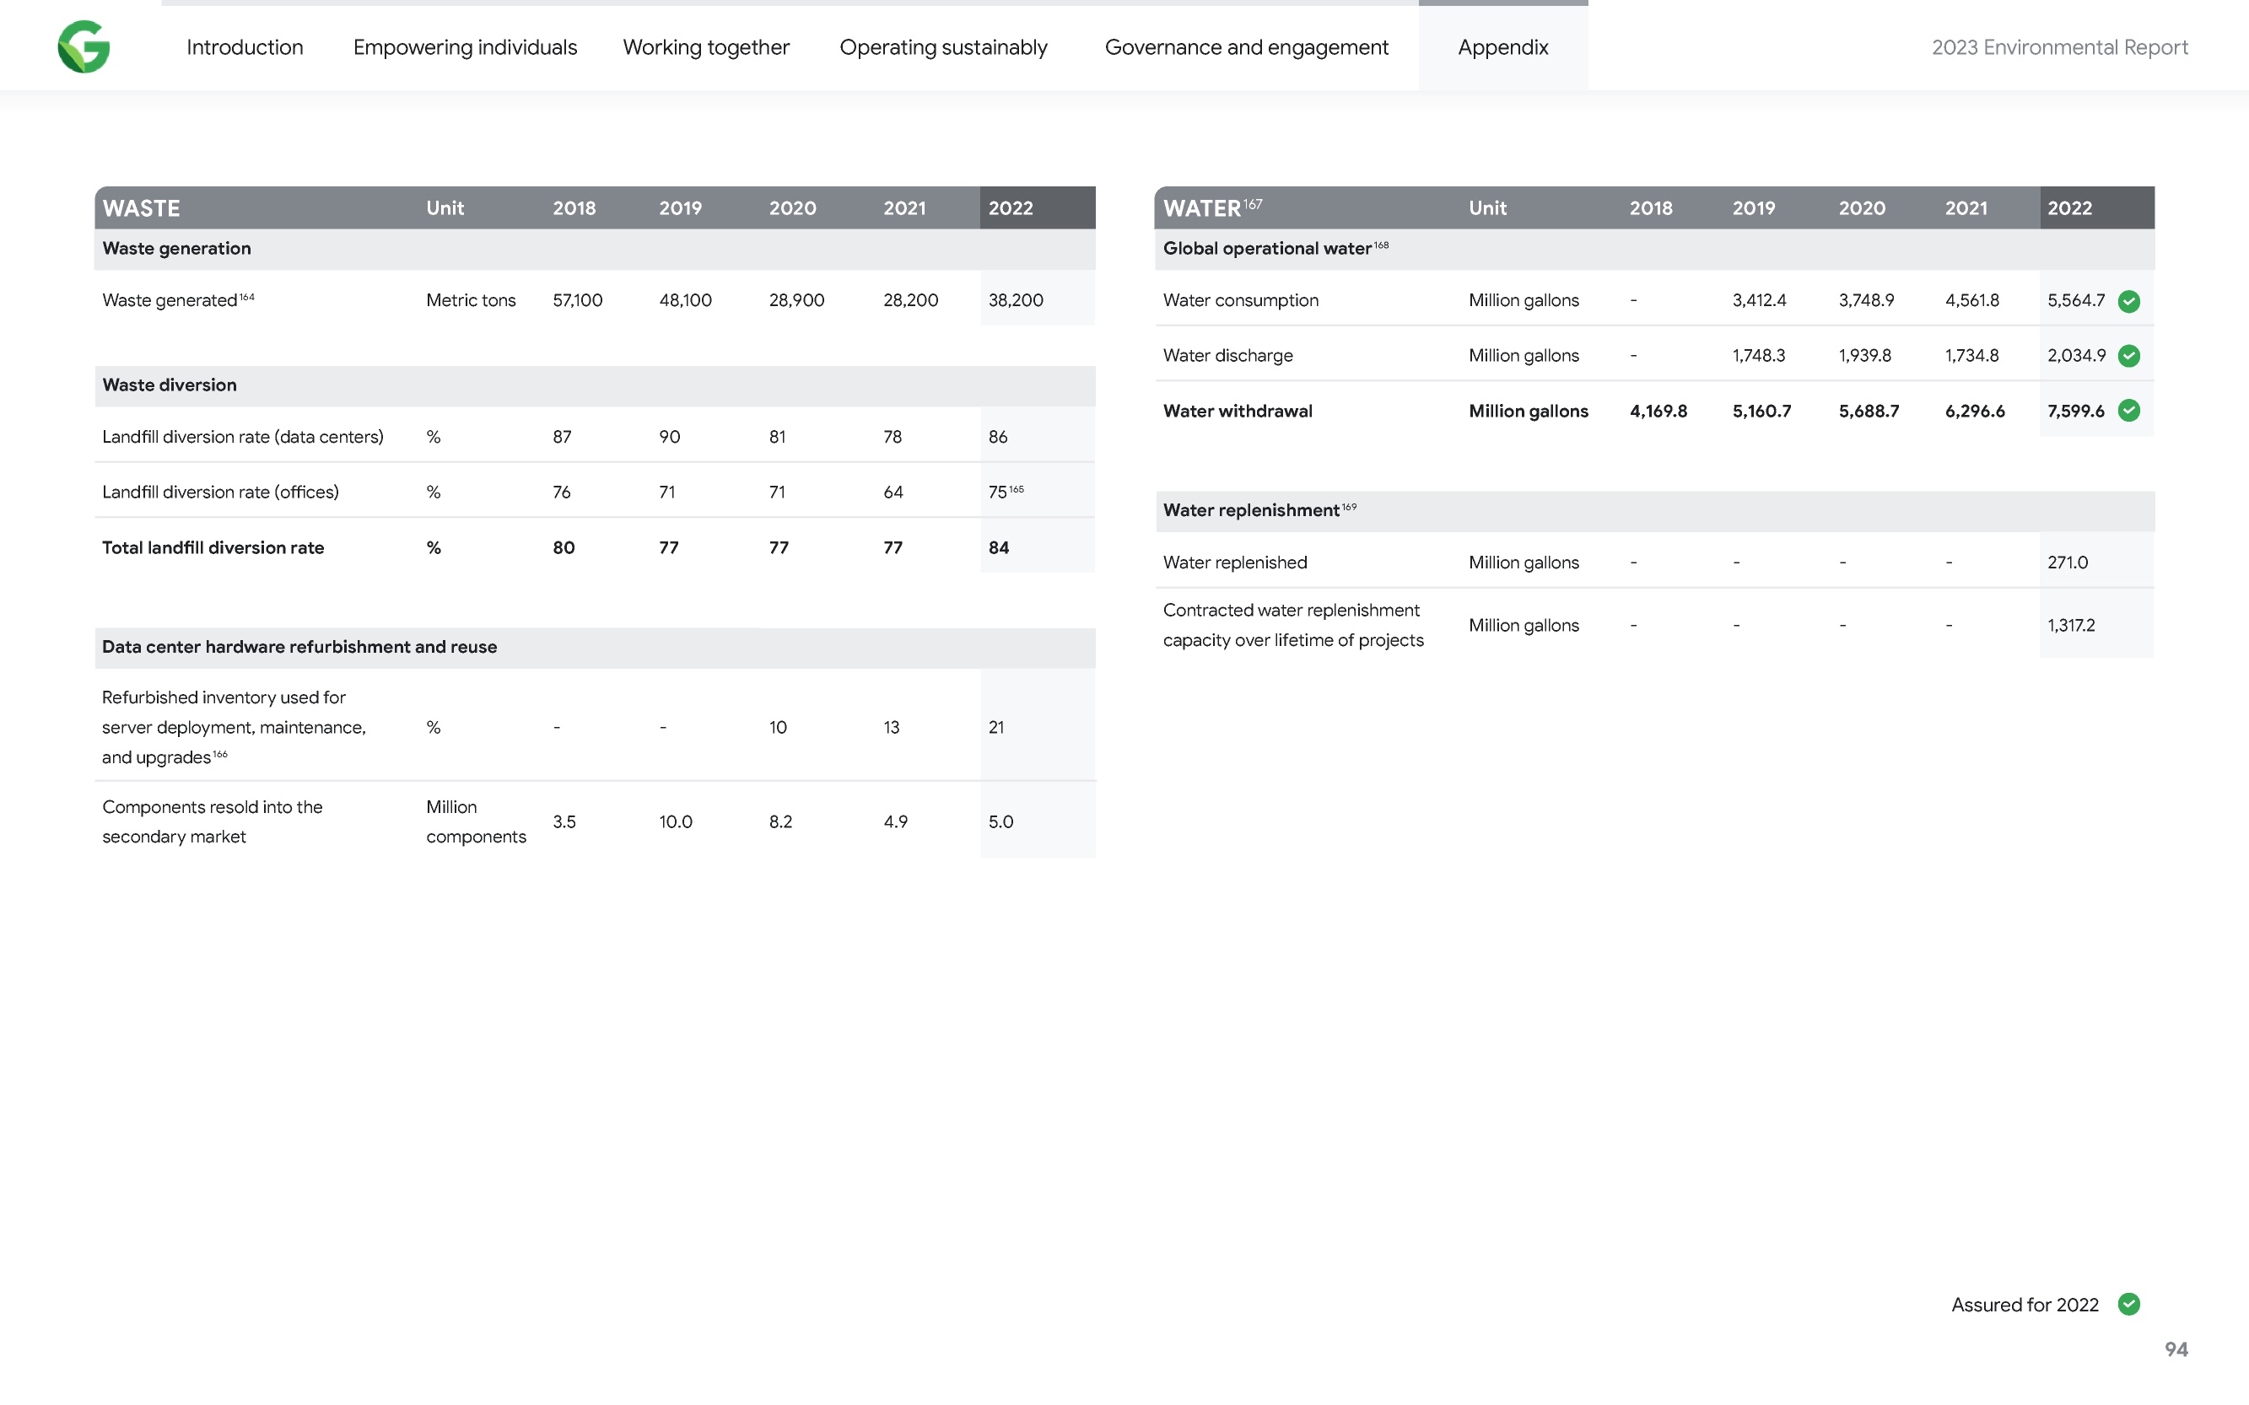Switch to Operating sustainably tab
This screenshot has width=2249, height=1405.
943,47
